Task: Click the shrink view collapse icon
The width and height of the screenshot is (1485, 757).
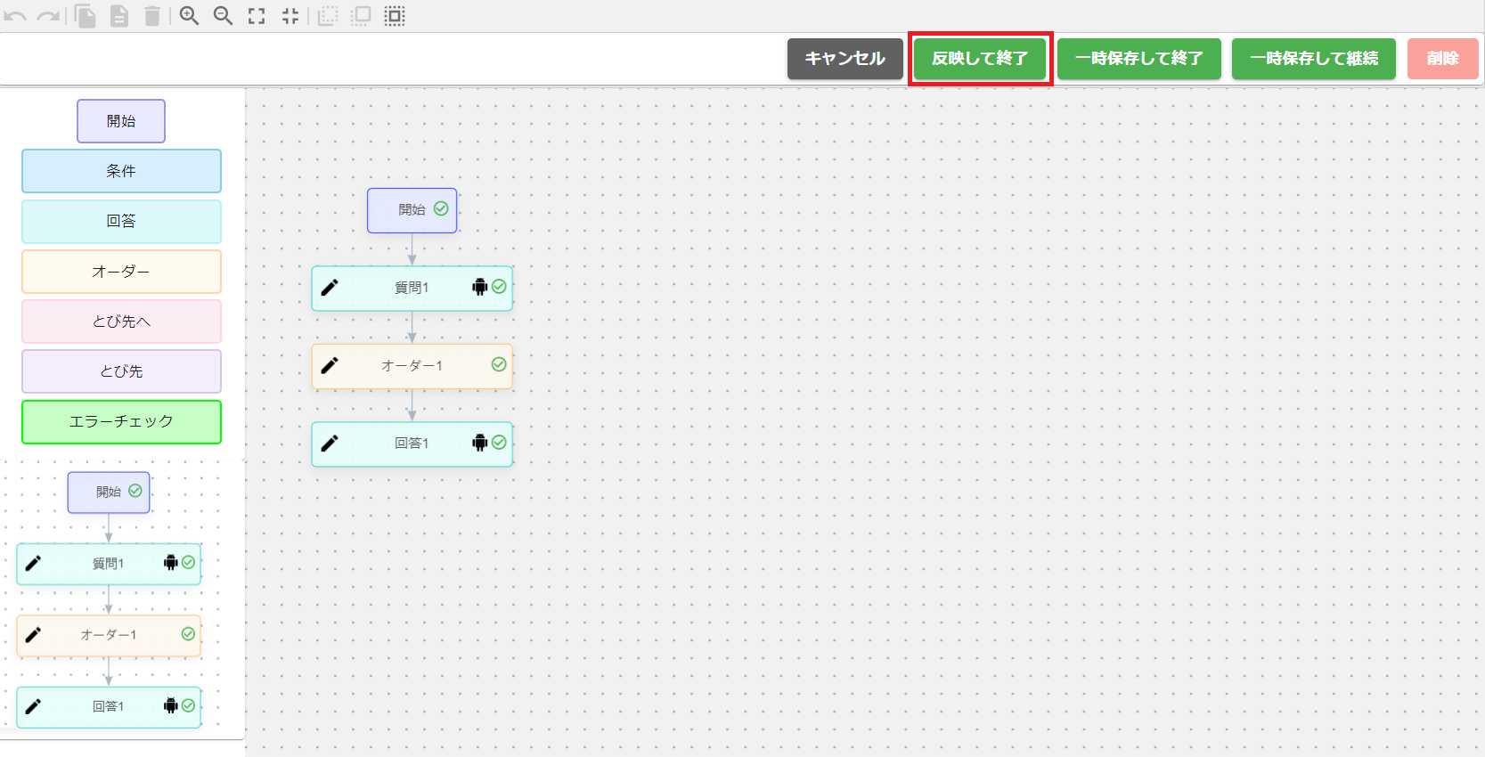Action: click(x=290, y=16)
